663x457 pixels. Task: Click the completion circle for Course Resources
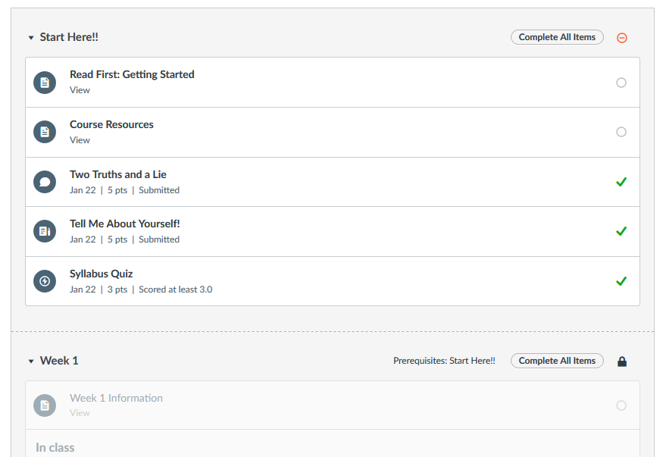tap(621, 132)
